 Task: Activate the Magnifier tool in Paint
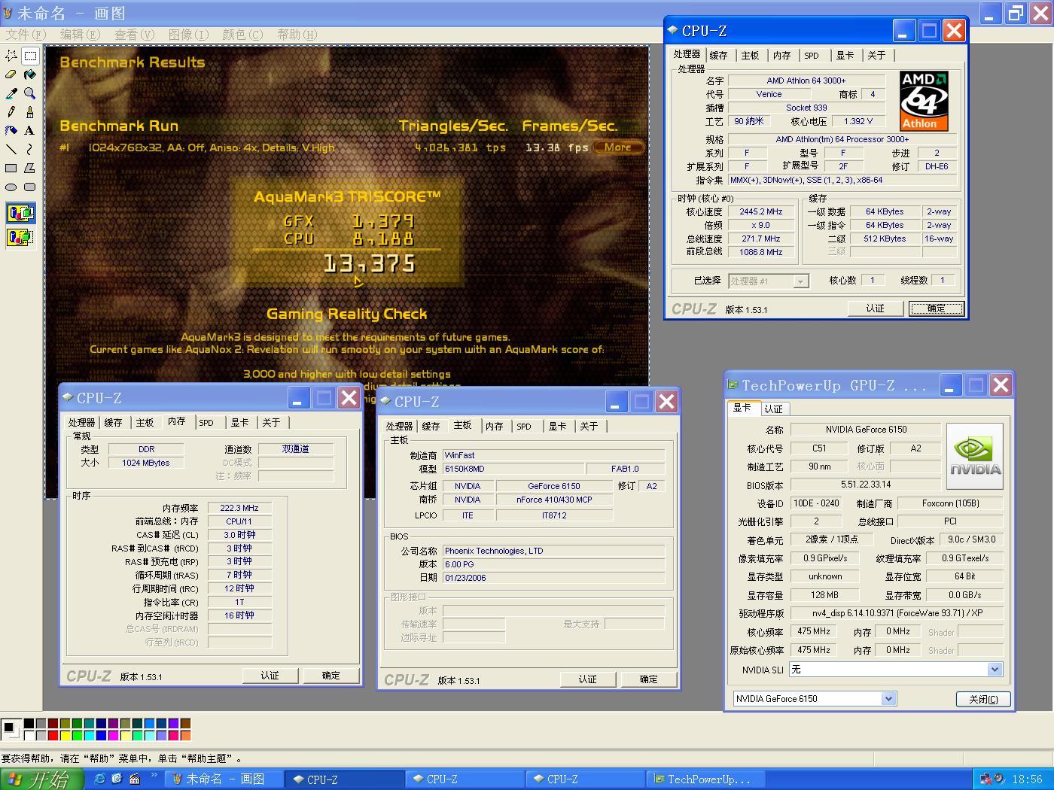click(x=30, y=93)
